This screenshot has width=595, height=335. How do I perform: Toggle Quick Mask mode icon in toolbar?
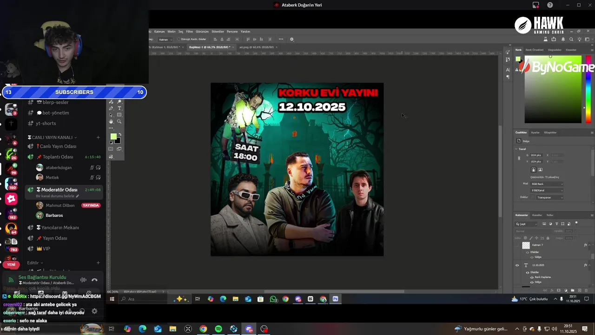[x=111, y=149]
